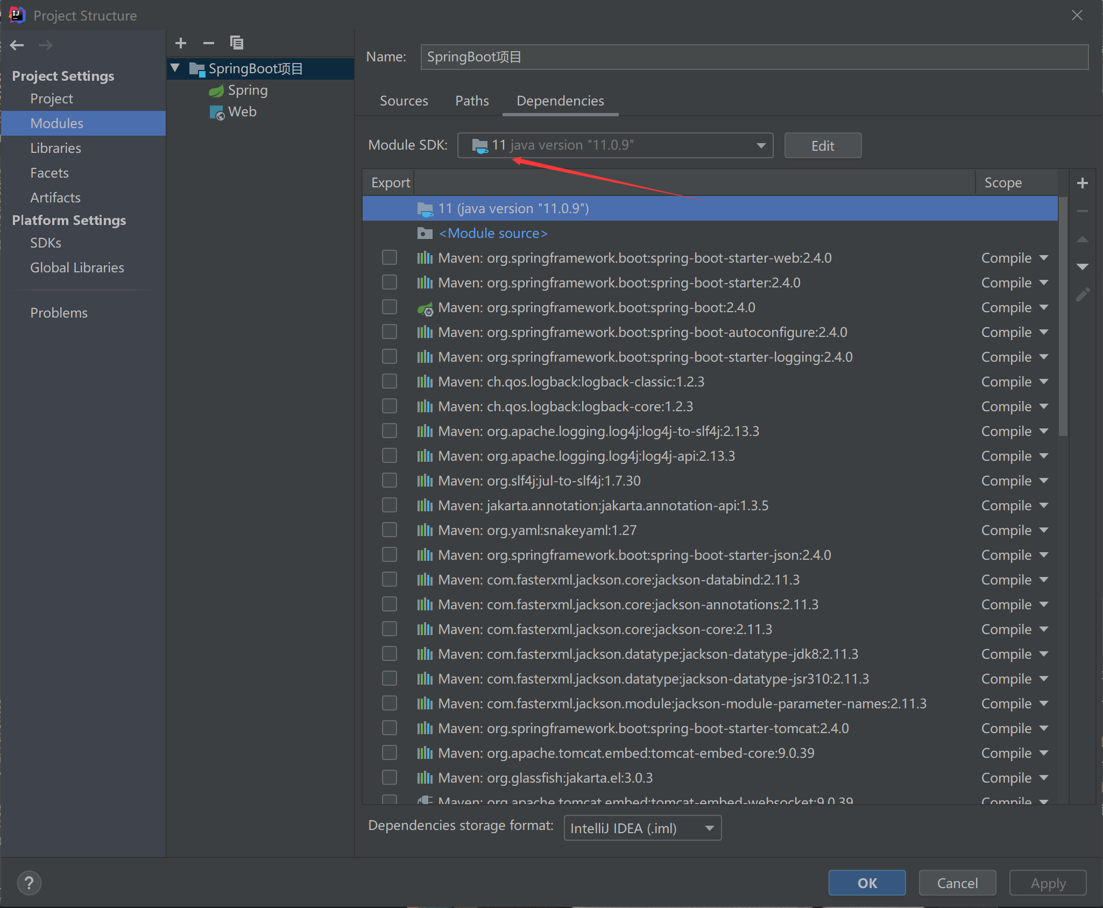Collapse the SpringBoot项目 module tree node
1103x908 pixels.
(175, 68)
